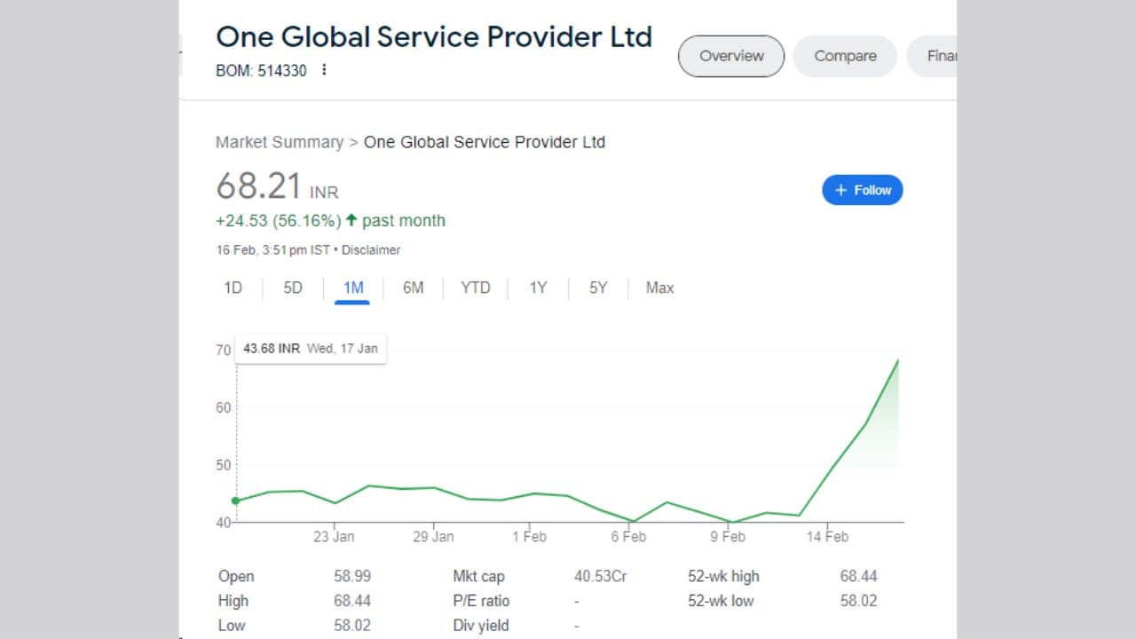Select the 5D time range

point(293,288)
